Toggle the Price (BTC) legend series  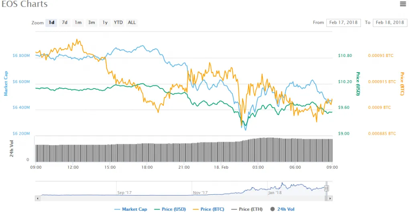[x=208, y=209]
